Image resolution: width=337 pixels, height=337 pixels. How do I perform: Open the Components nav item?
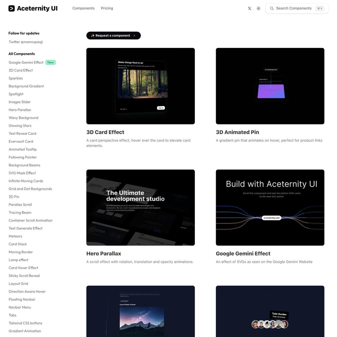pyautogui.click(x=83, y=8)
